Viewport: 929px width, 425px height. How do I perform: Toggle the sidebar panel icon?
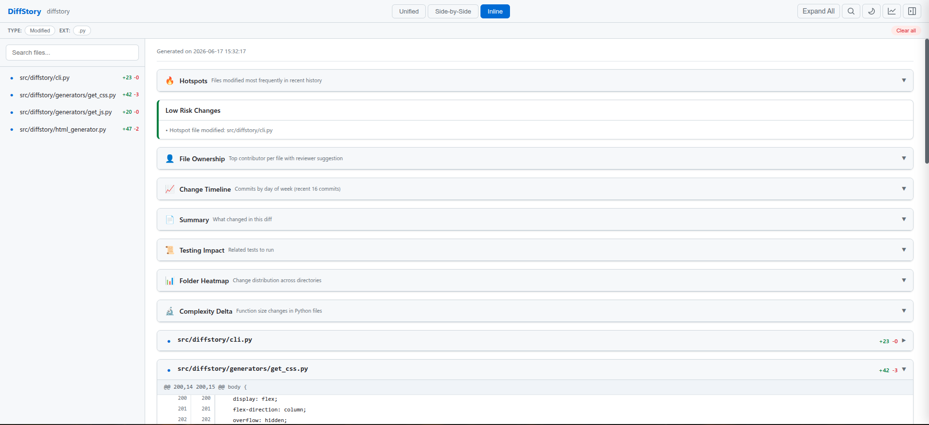click(912, 11)
